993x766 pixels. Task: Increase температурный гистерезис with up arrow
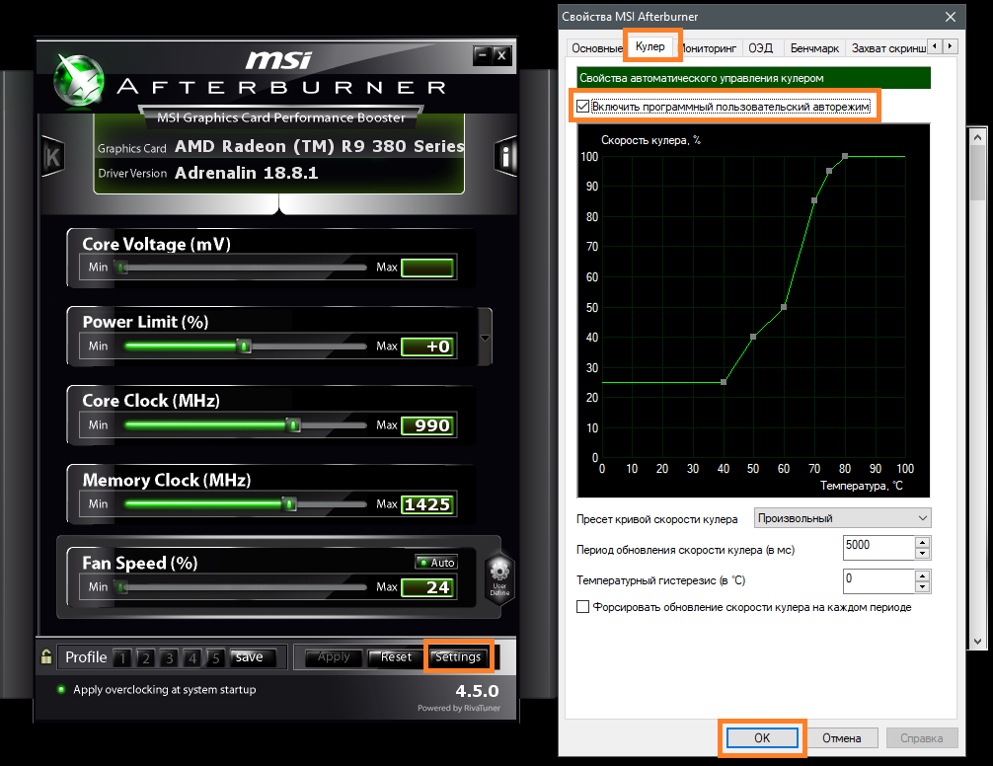click(x=923, y=575)
